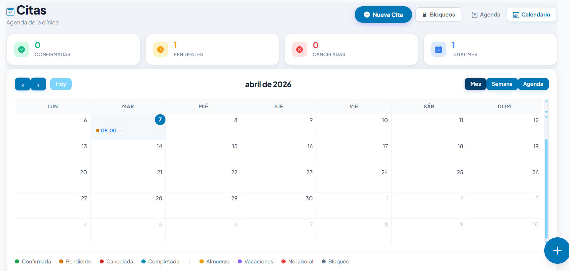Viewport: 569px width, 271px height.
Task: Click the plus icon in Nueva Cita
Action: click(x=367, y=15)
